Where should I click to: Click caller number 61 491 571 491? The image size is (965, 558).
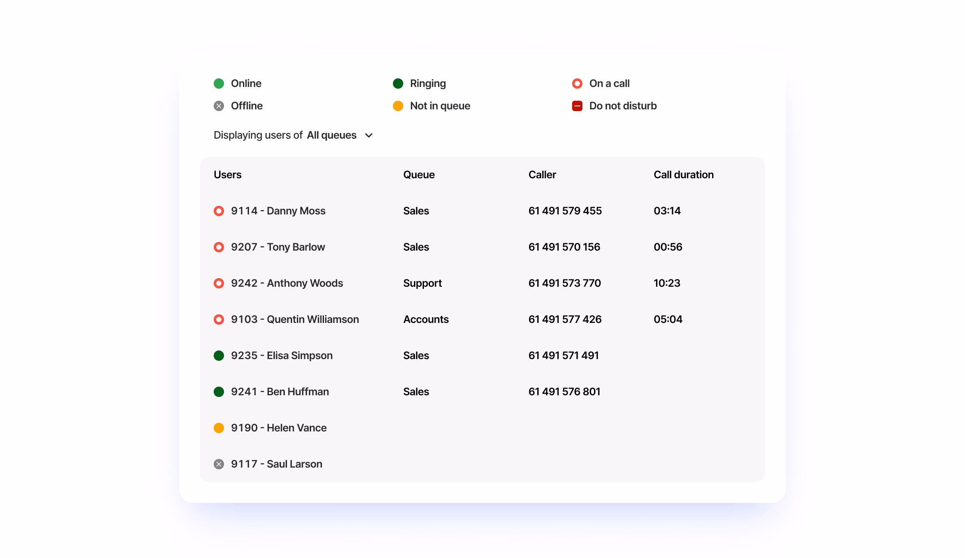(563, 356)
